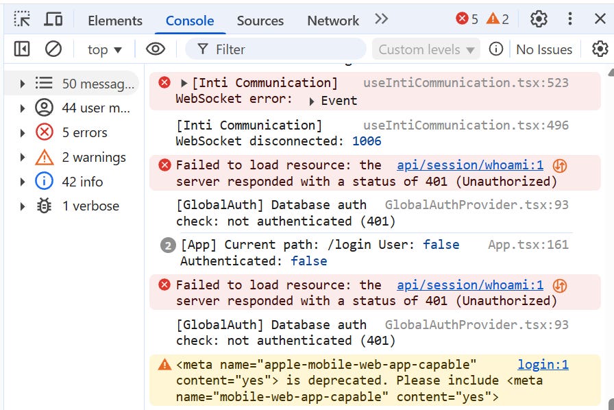Expand the 42 info group arrow

tap(23, 182)
